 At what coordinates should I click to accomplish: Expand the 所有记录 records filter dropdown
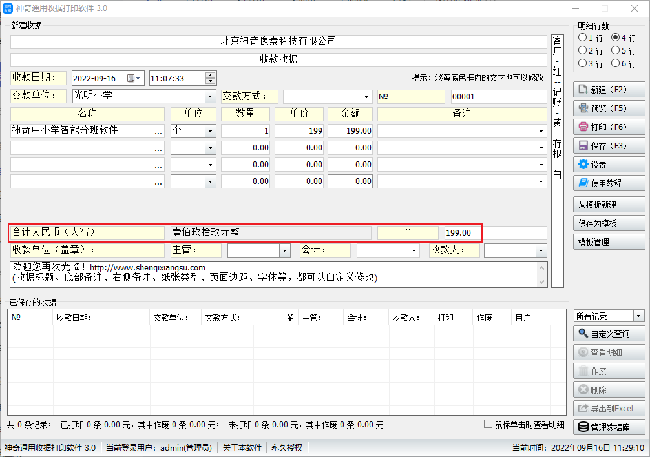[639, 316]
